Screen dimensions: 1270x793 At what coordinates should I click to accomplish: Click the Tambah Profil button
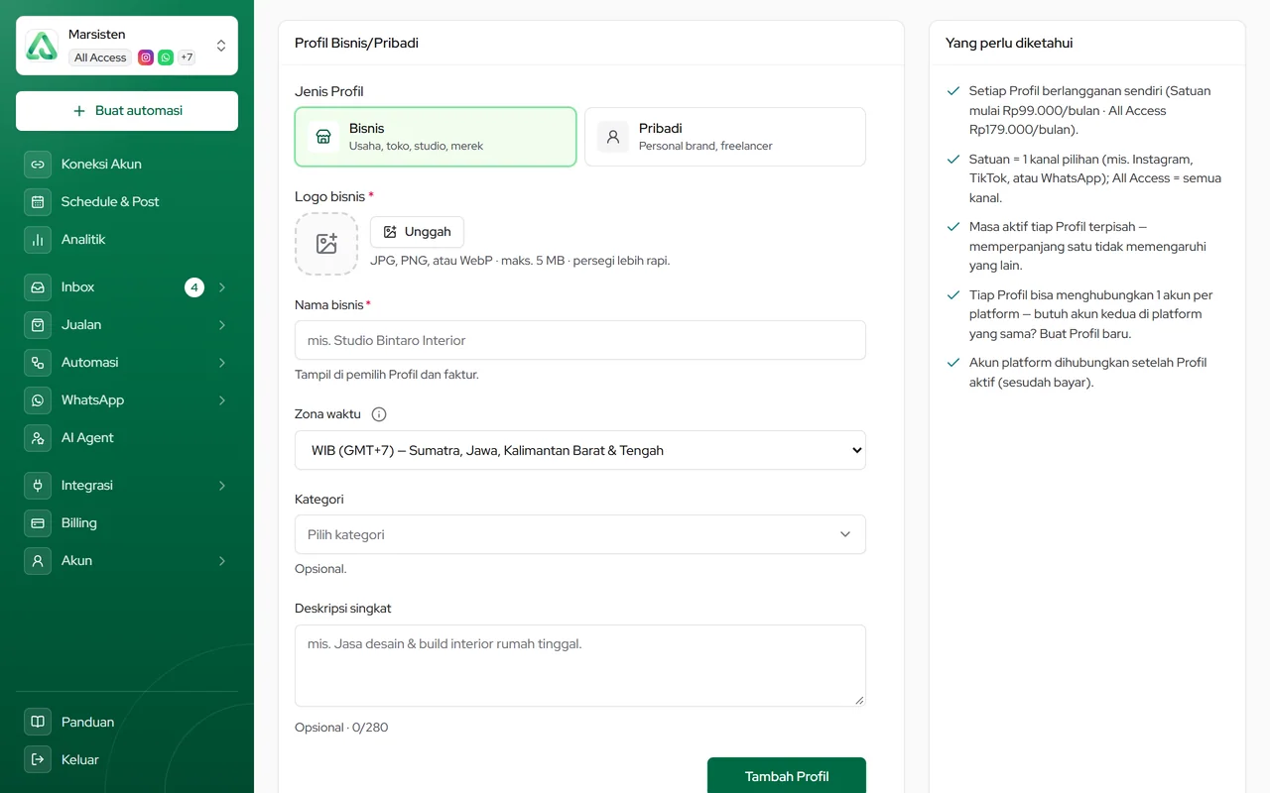[x=787, y=776]
